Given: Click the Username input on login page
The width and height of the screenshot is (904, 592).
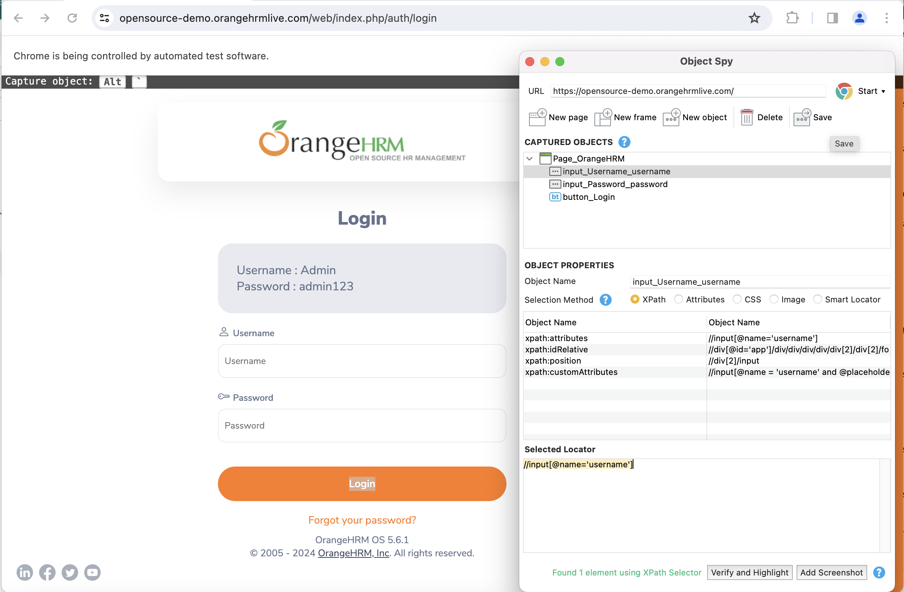Looking at the screenshot, I should click(x=361, y=361).
